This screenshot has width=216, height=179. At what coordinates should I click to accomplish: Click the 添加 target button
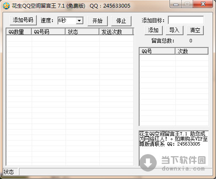[153, 30]
